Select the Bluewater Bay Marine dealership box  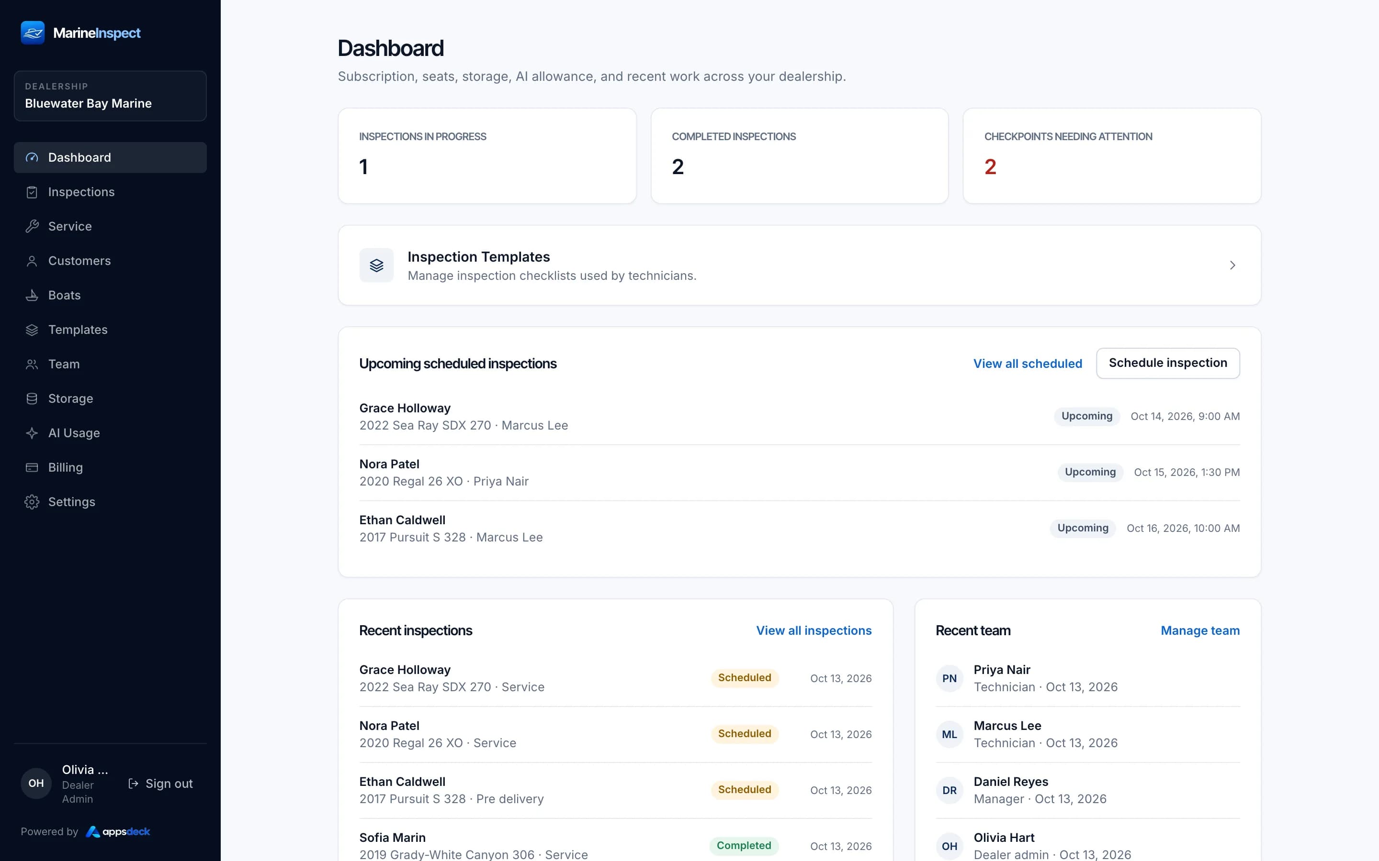pyautogui.click(x=110, y=96)
